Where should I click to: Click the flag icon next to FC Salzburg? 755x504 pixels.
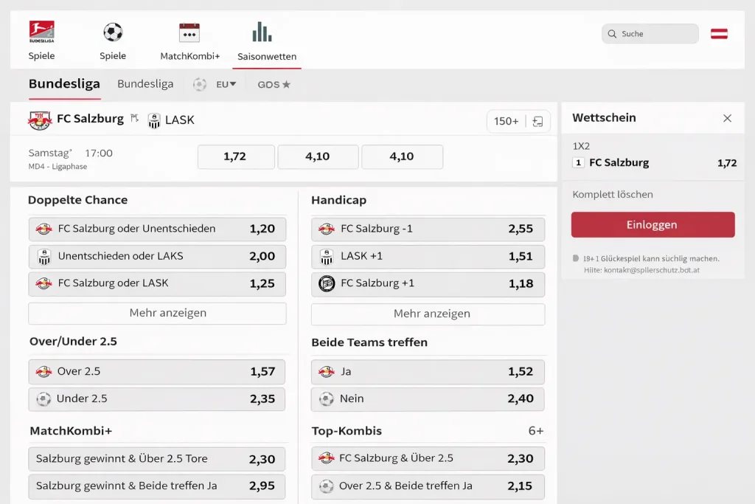[134, 118]
